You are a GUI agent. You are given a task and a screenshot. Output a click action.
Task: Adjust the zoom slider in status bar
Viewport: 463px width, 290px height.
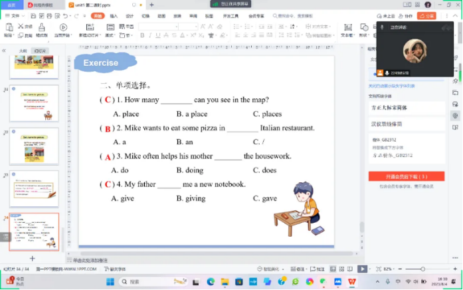click(x=423, y=269)
